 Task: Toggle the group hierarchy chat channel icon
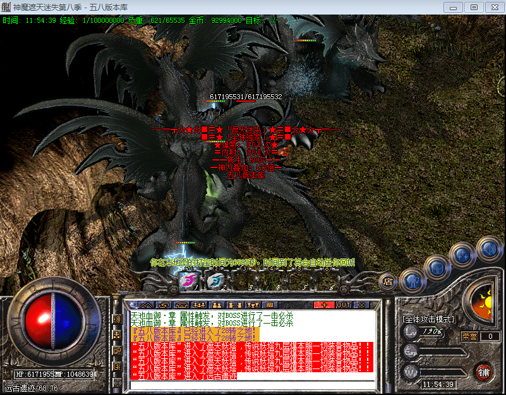tap(117, 335)
